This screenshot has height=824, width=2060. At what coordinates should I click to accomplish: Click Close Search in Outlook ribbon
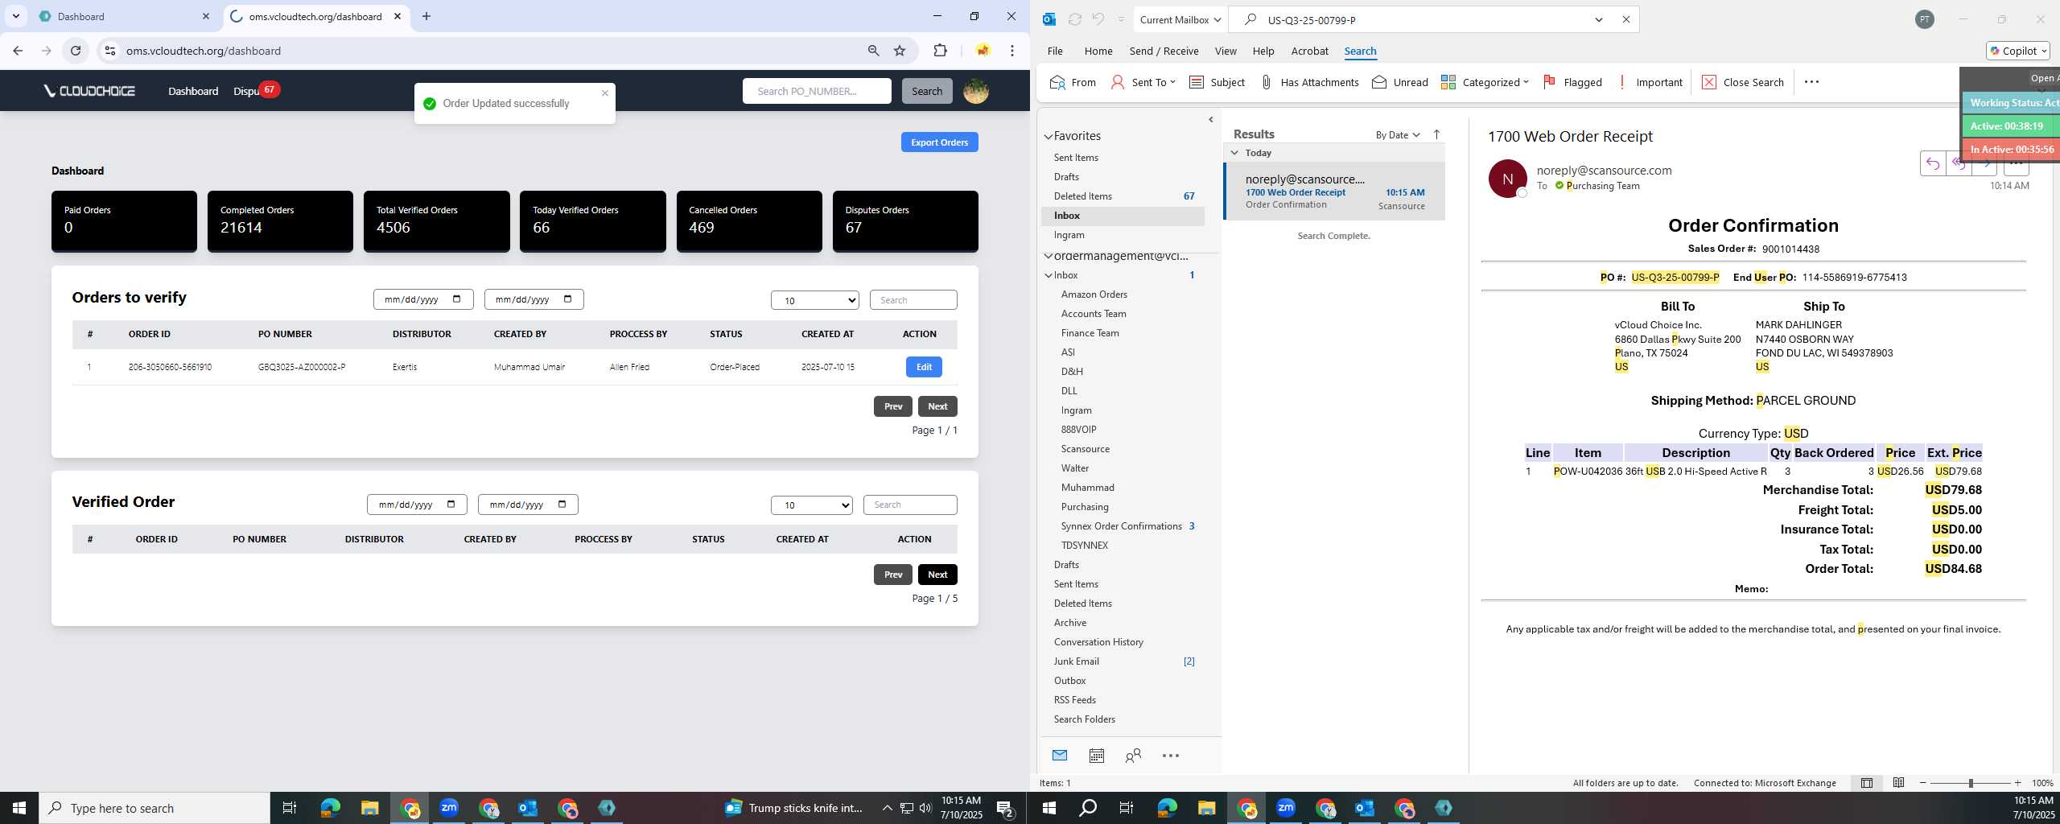1743,82
